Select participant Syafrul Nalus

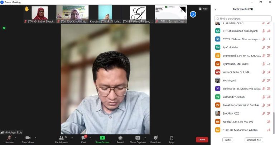coord(243,47)
